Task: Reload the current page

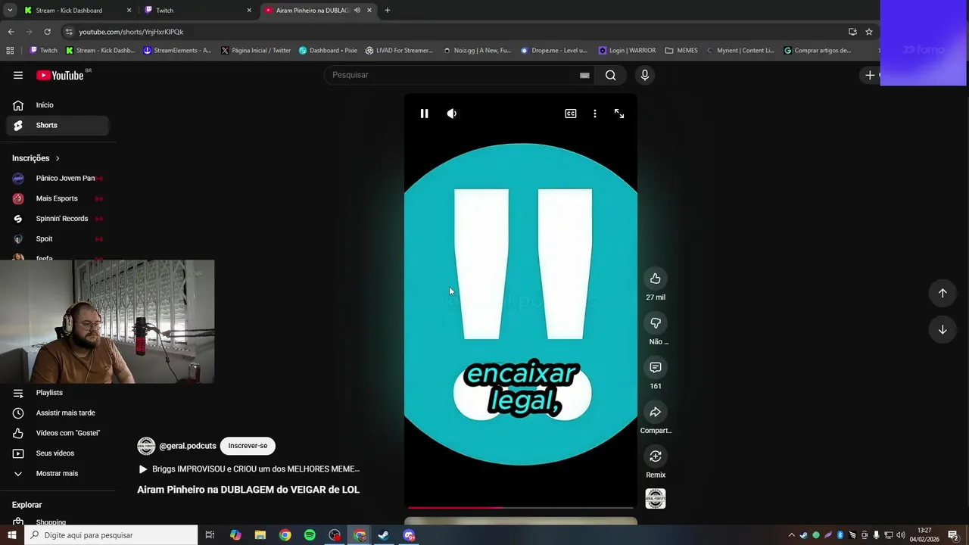Action: coord(47,32)
